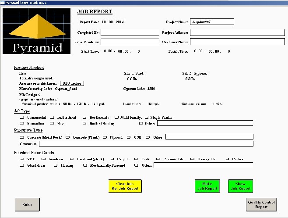Click the Job Type Other text field
Image resolution: width=288 pixels, height=218 pixels.
(x=205, y=123)
